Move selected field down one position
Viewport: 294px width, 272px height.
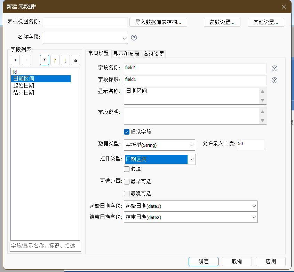[65, 60]
